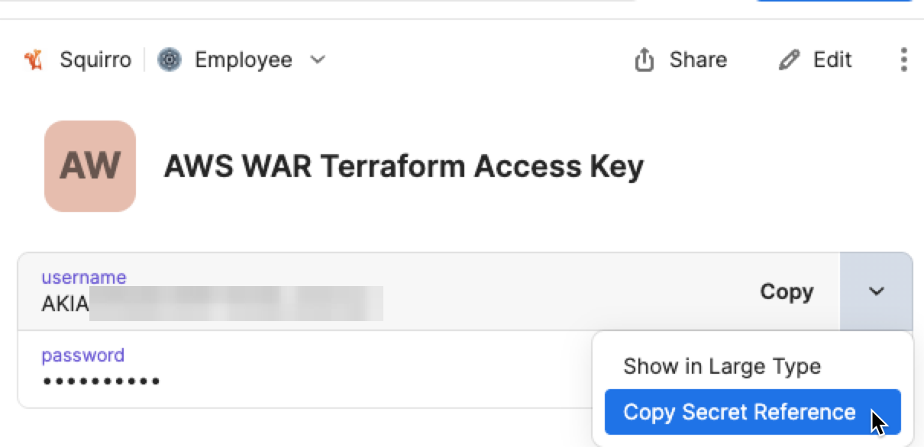Image resolution: width=924 pixels, height=447 pixels.
Task: Open the Employee vault name
Action: click(x=243, y=59)
